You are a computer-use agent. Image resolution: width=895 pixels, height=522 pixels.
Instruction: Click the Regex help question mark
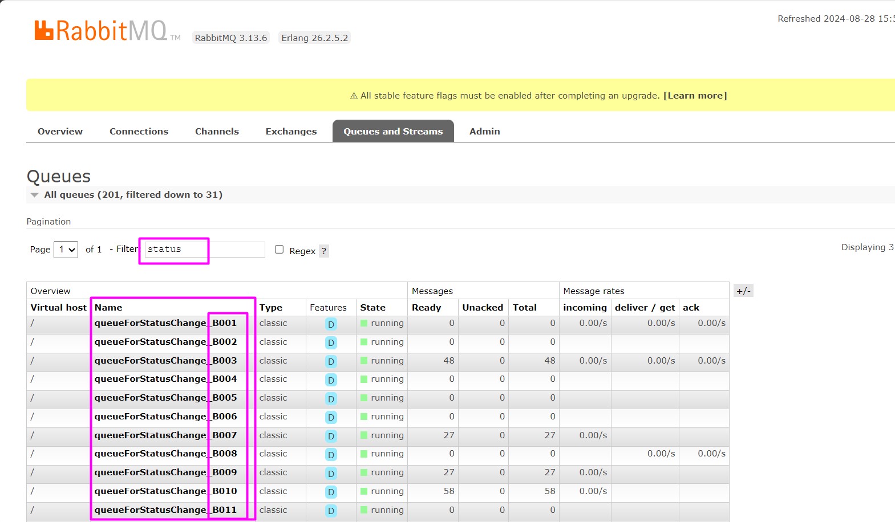(323, 251)
